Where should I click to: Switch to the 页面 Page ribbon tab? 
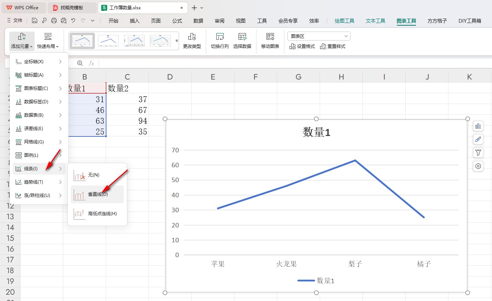[x=156, y=21]
